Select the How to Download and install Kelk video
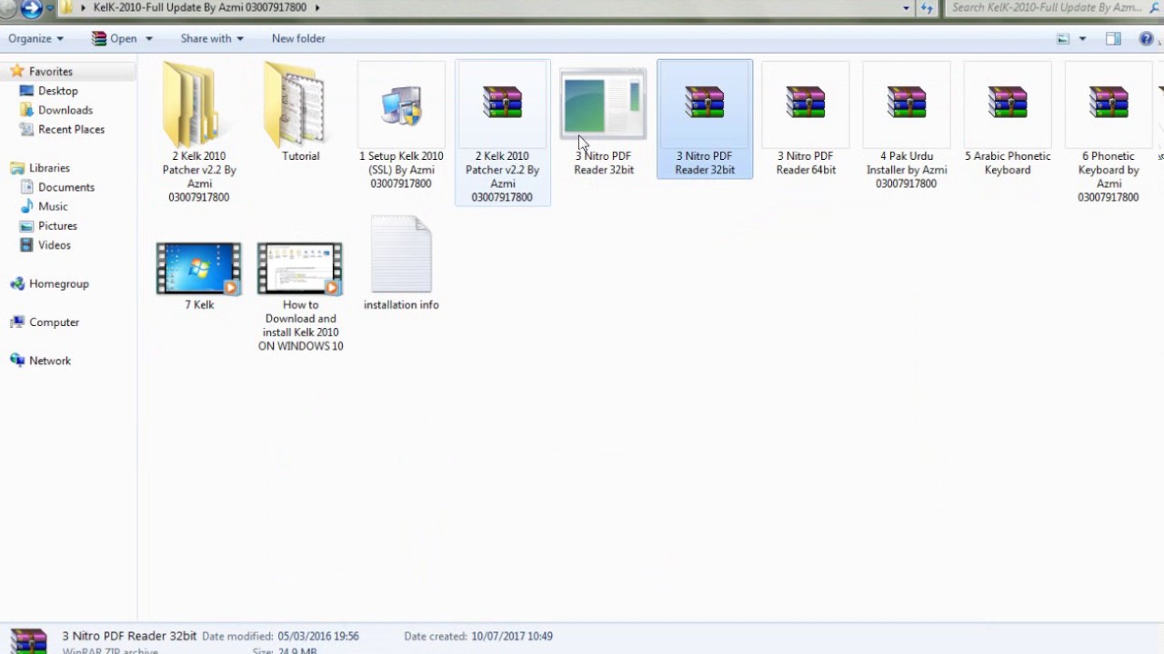 coord(300,296)
